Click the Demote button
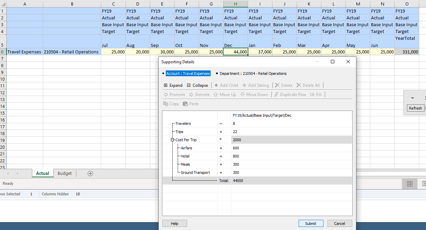Image resolution: width=426 pixels, height=230 pixels. pyautogui.click(x=199, y=95)
